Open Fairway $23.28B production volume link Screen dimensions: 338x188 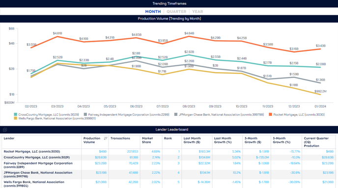tap(101, 163)
